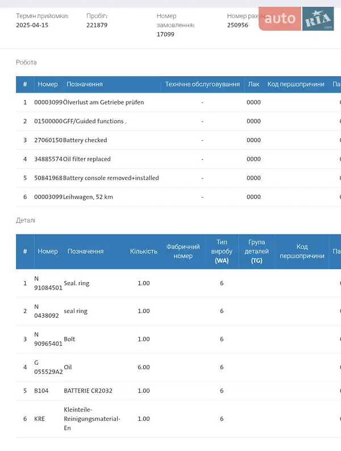Select the Лак column header
Viewport: 341px width, 451px height.
(x=253, y=84)
